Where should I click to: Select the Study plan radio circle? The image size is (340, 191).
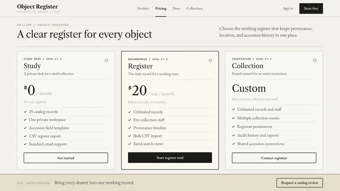(x=107, y=60)
